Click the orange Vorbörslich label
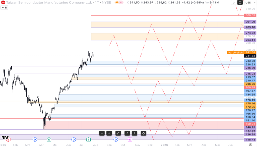The height and width of the screenshot is (147, 257). click(235, 52)
